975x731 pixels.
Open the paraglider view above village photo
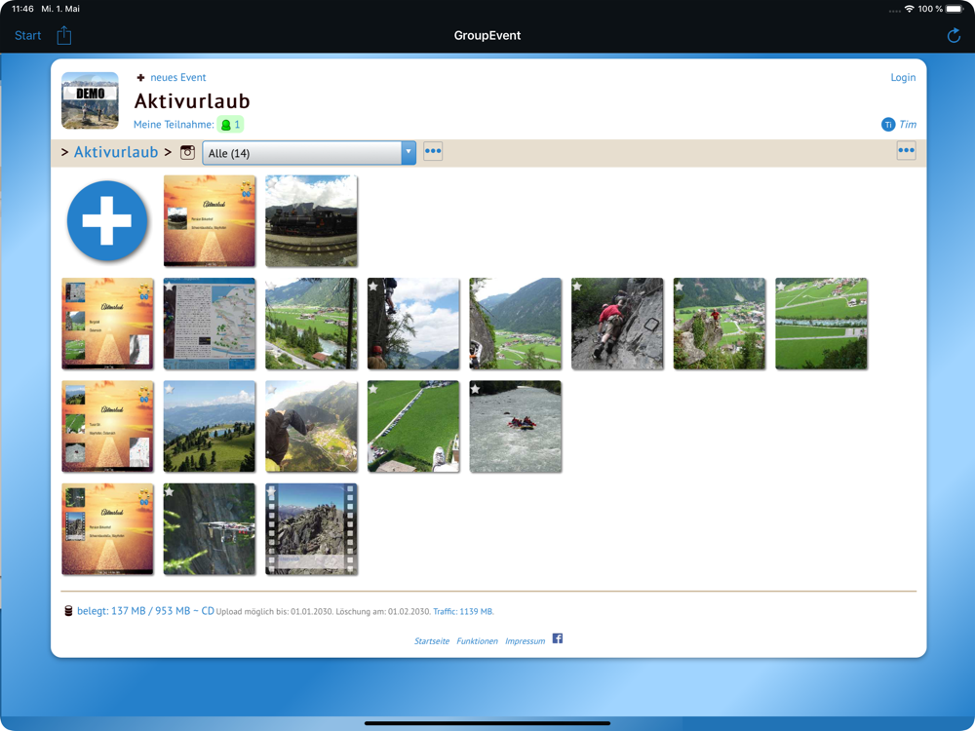tap(312, 427)
